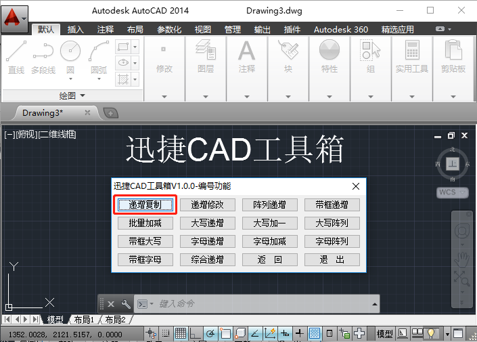Click the new drawing tab plus icon
The image size is (477, 342).
(111, 113)
